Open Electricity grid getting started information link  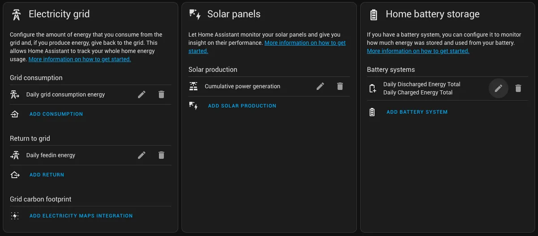tap(80, 59)
